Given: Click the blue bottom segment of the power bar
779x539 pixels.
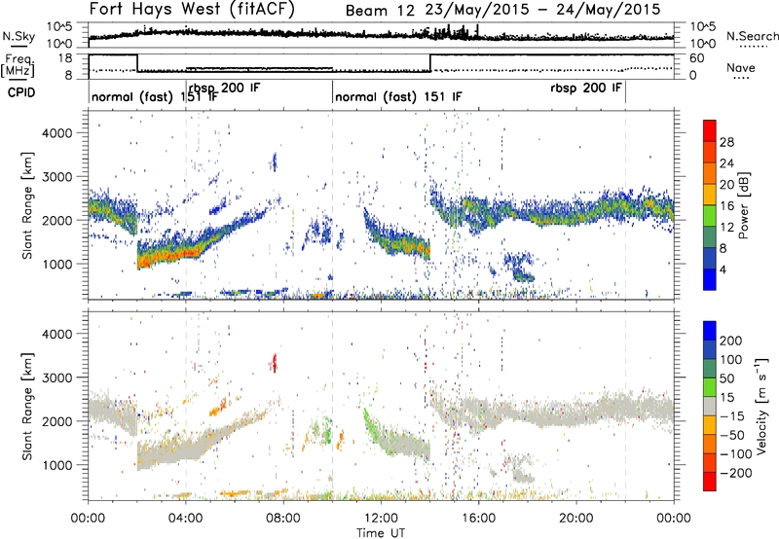Looking at the screenshot, I should (x=710, y=279).
